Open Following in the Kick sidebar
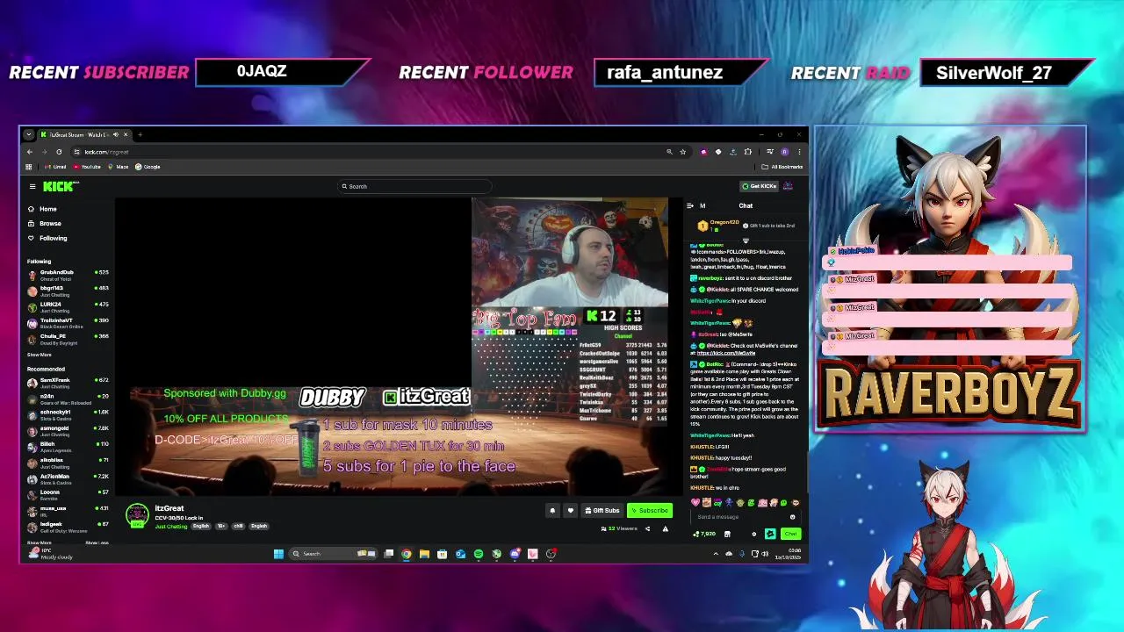 (x=47, y=238)
